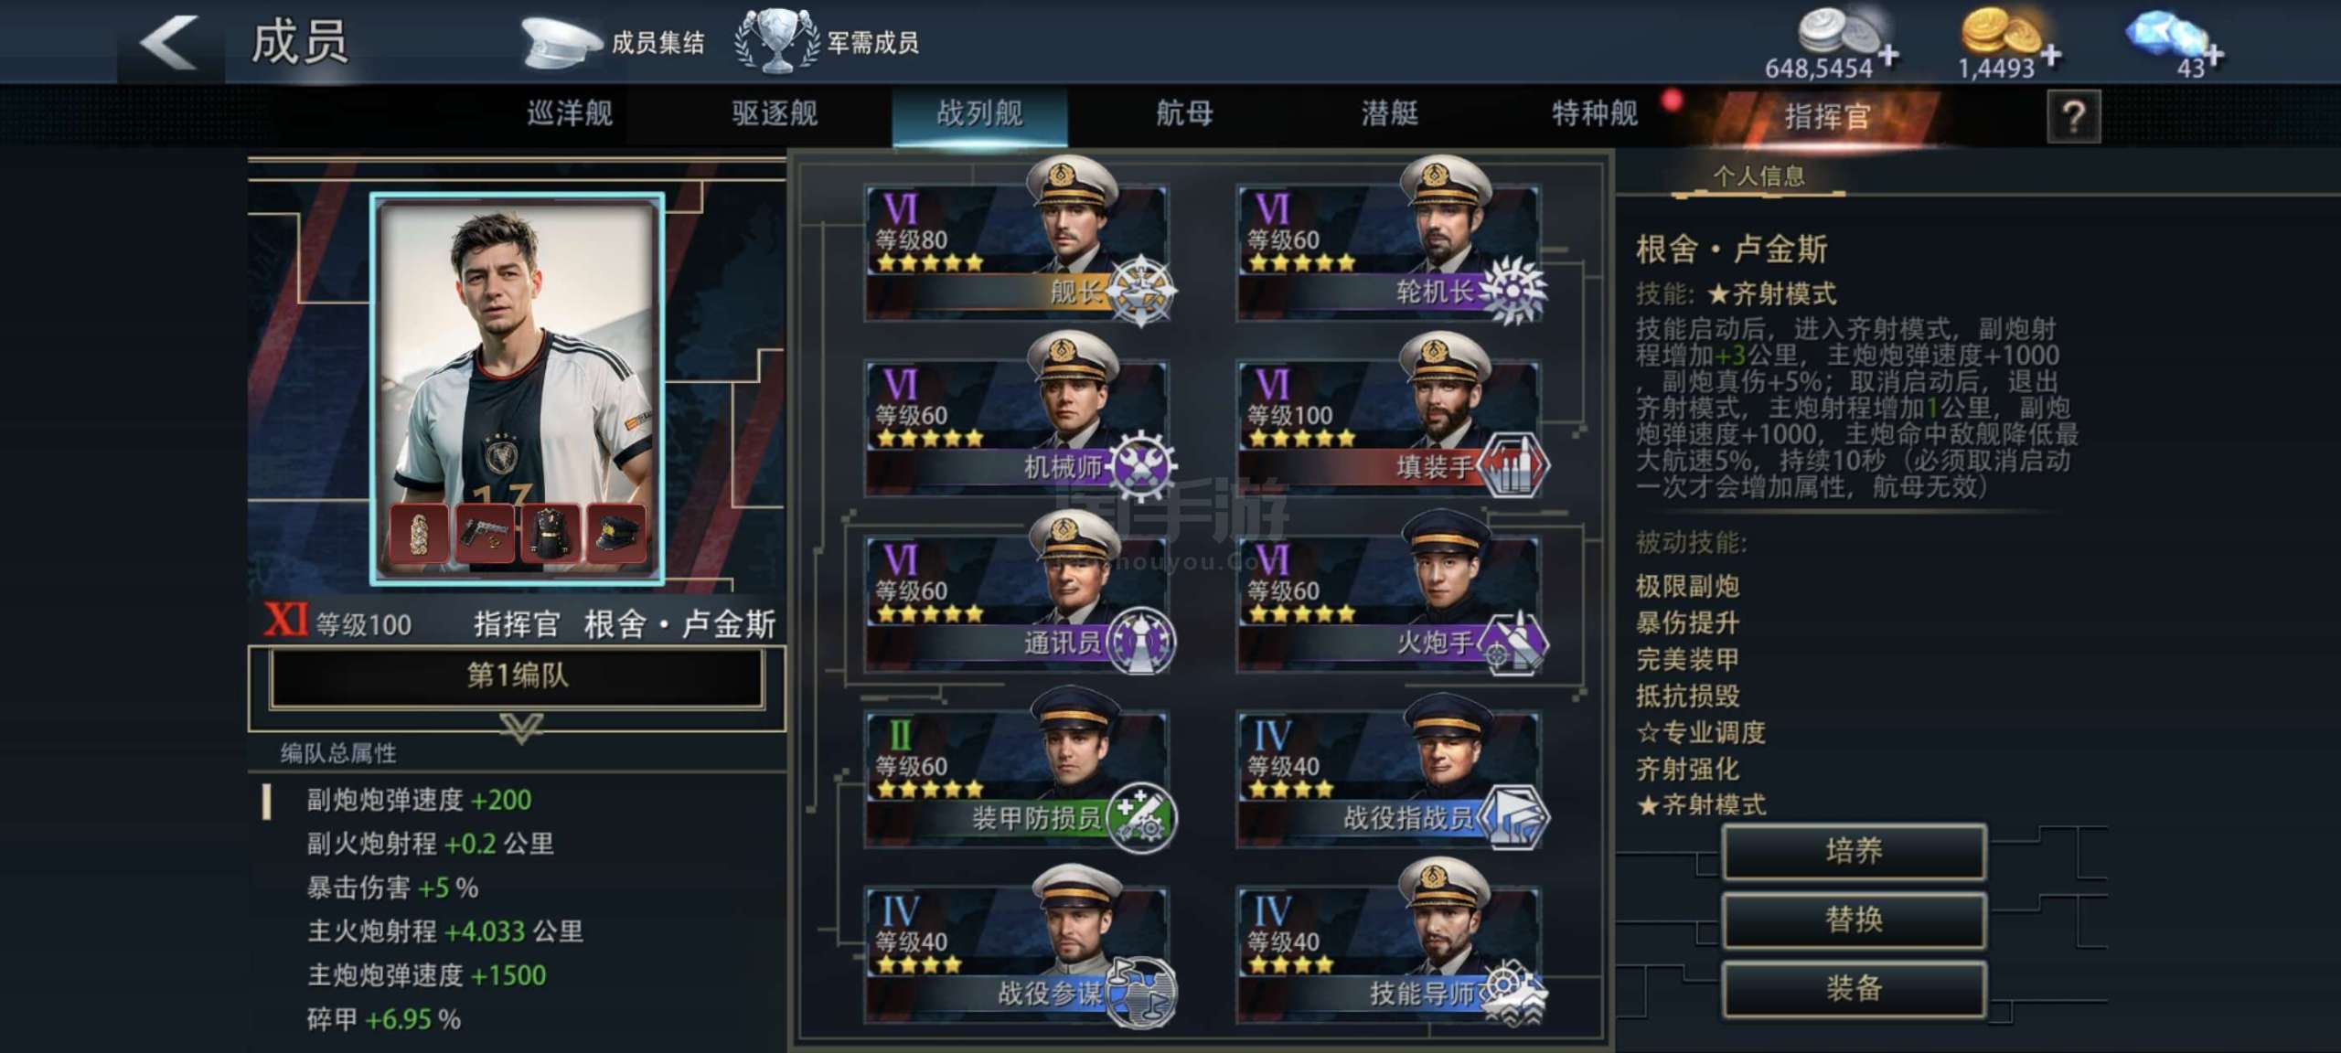Image resolution: width=2341 pixels, height=1053 pixels.
Task: Open the 军需成员 trophy icon
Action: pyautogui.click(x=776, y=41)
